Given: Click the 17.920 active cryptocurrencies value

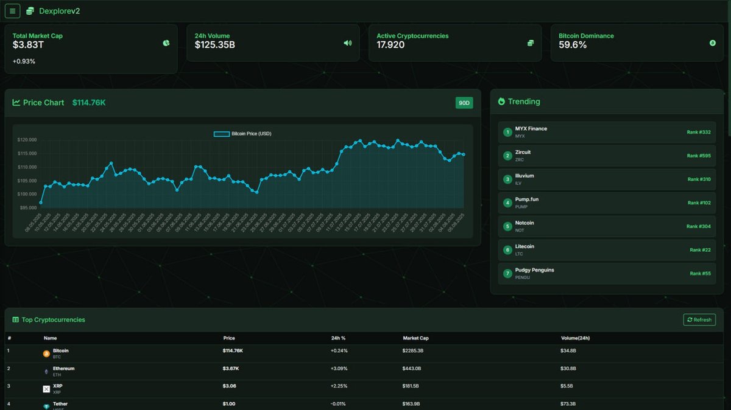Looking at the screenshot, I should click(x=390, y=45).
